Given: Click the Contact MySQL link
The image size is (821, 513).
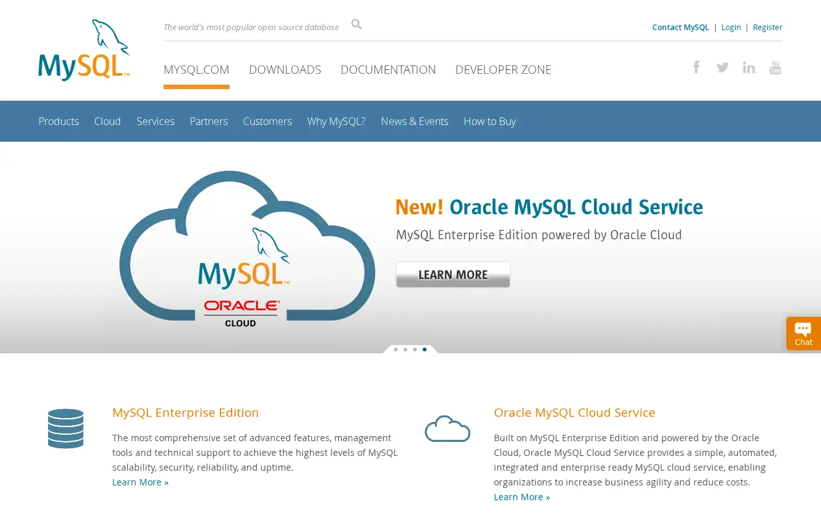Looking at the screenshot, I should pyautogui.click(x=681, y=27).
